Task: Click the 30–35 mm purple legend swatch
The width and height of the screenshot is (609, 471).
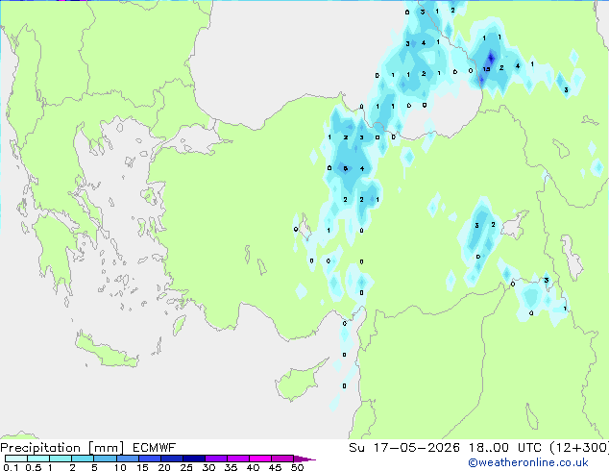Action: [x=216, y=459]
